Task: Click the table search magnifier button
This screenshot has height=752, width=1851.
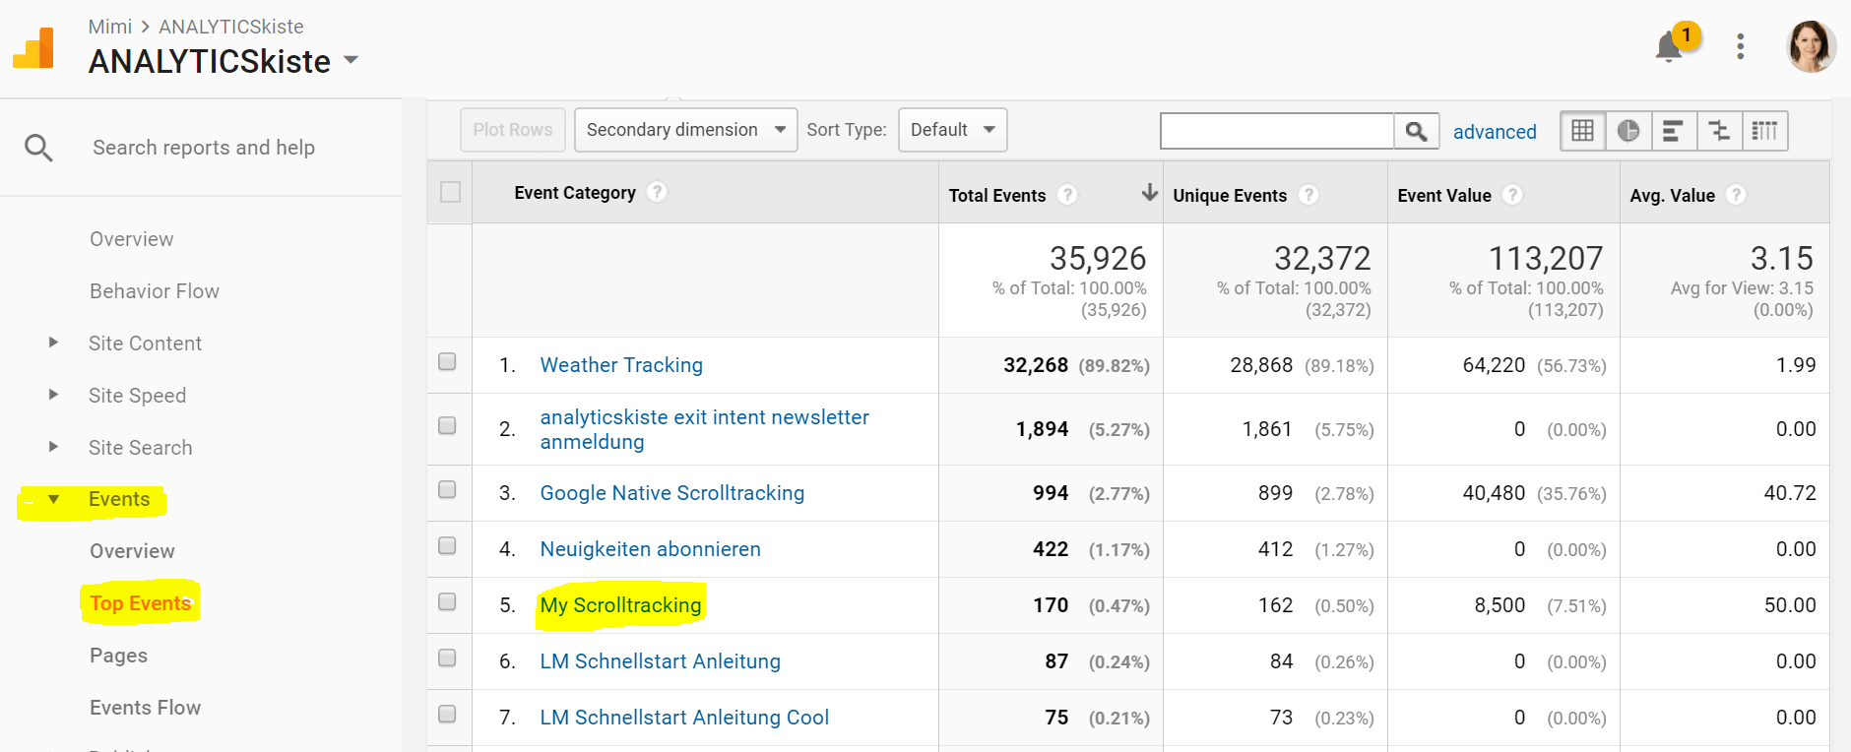Action: 1416,131
